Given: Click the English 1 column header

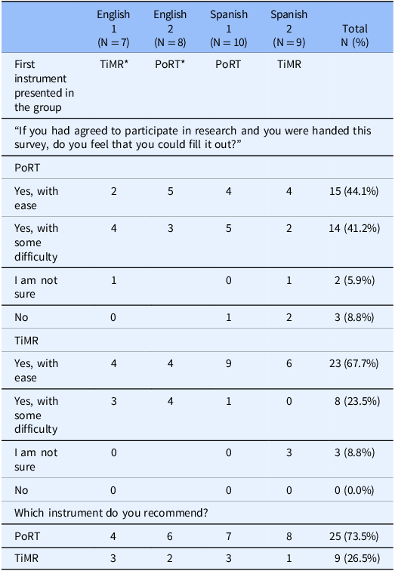Looking at the screenshot, I should [x=113, y=29].
